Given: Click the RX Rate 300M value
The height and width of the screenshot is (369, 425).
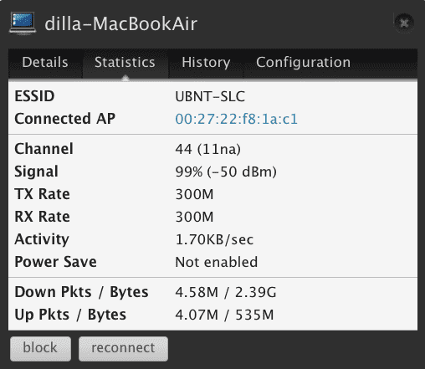Looking at the screenshot, I should pos(194,217).
